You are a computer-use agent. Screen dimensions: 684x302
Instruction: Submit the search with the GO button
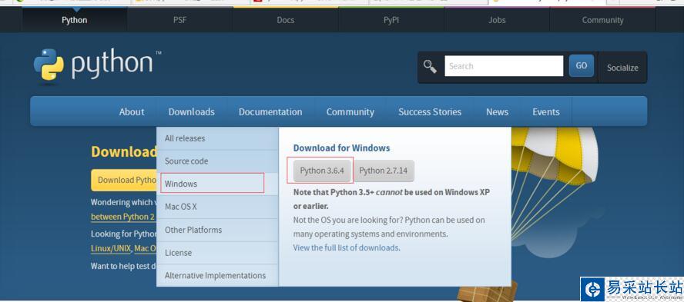[x=581, y=66]
